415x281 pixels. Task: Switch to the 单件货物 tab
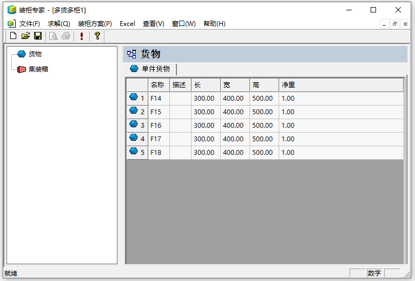[x=150, y=69]
